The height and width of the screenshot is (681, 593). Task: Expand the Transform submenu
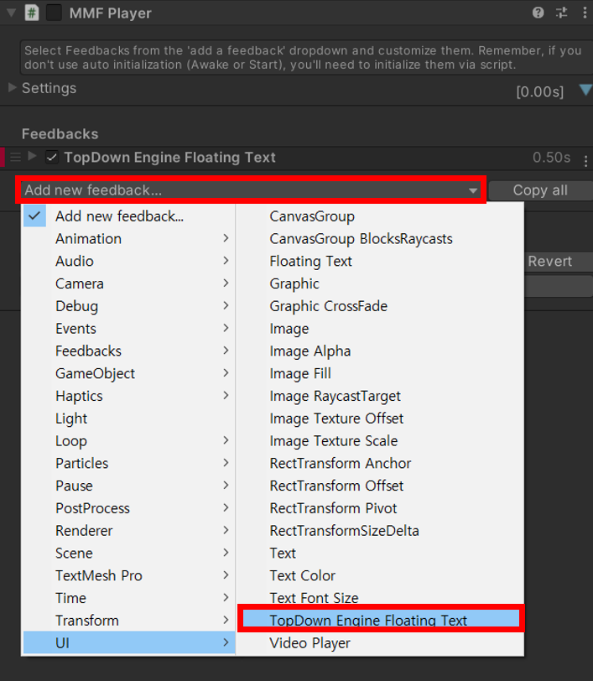129,621
